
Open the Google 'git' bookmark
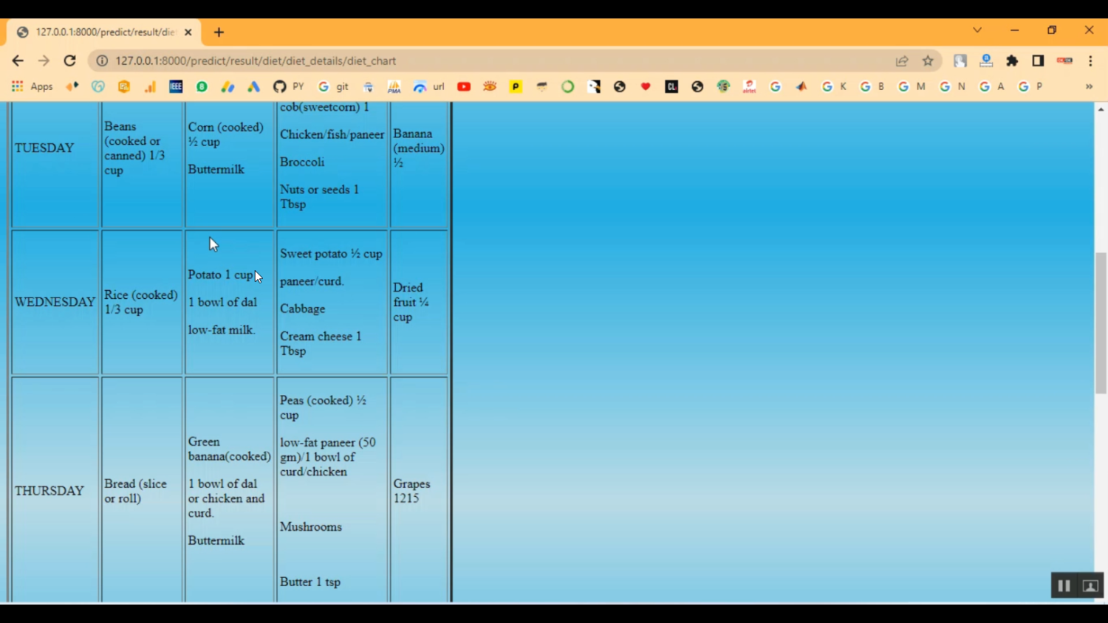coord(333,86)
